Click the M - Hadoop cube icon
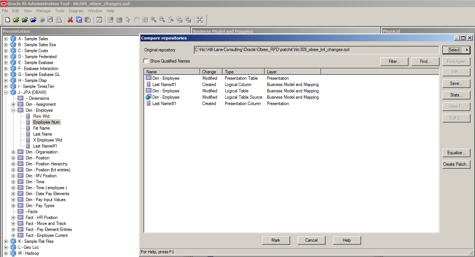The image size is (475, 257). click(13, 253)
